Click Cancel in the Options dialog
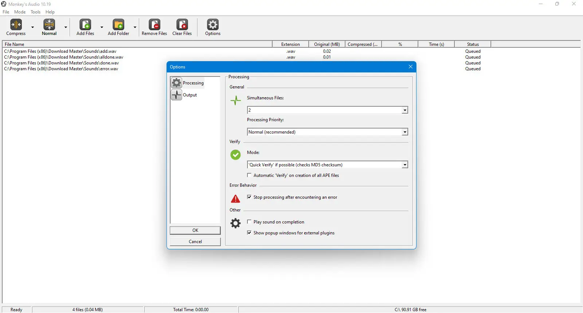 click(195, 242)
